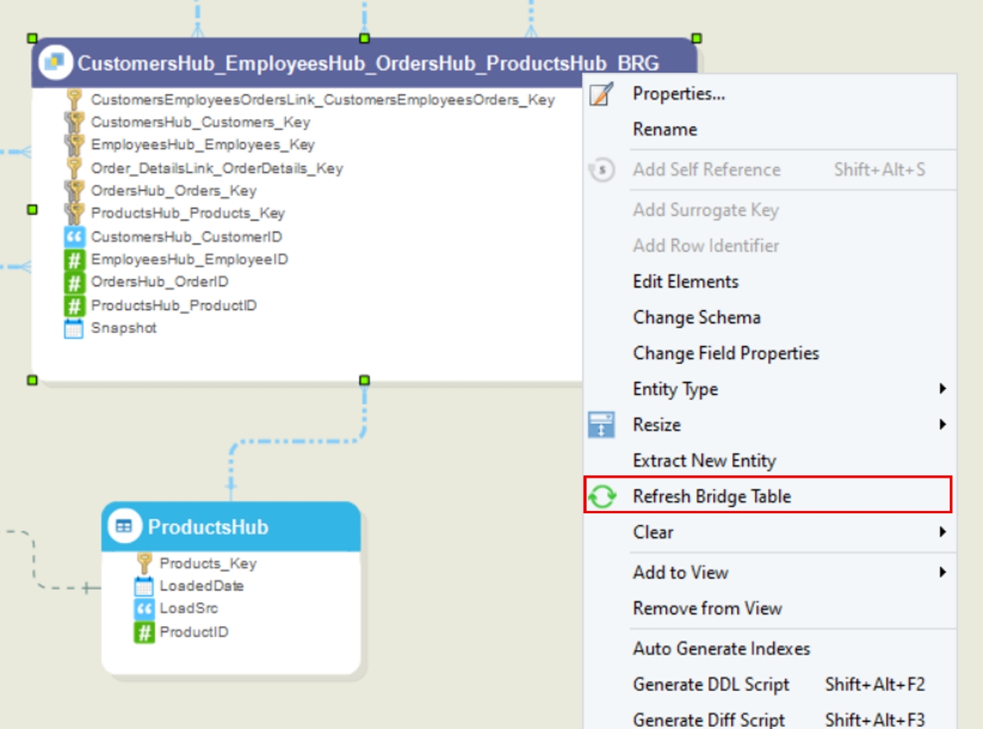Select the OrdersHub_OrderID field
Image resolution: width=983 pixels, height=729 pixels.
point(159,282)
